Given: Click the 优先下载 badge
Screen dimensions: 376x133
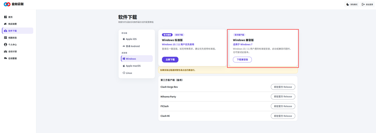Looking at the screenshot, I should point(179,35).
